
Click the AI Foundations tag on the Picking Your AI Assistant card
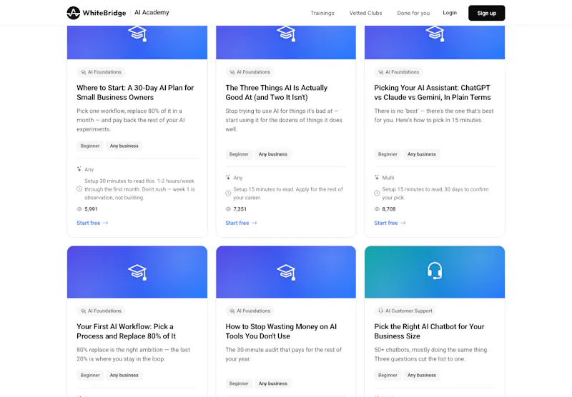coord(398,72)
